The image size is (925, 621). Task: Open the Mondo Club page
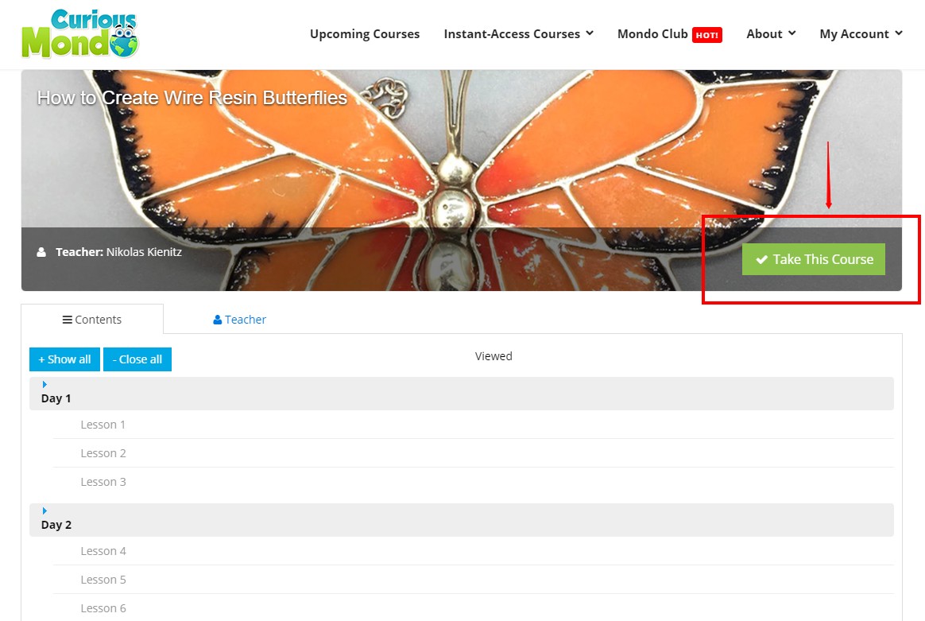(652, 33)
